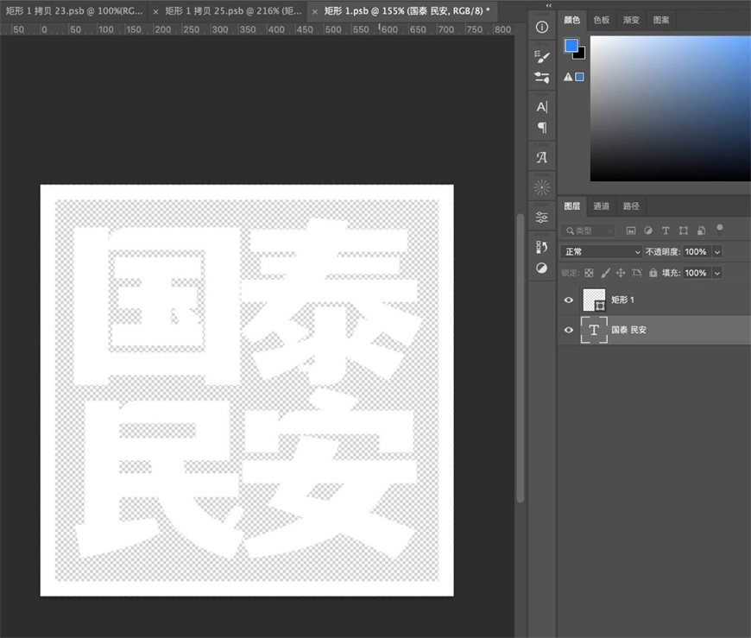Hide the 国泰 民安 text layer
The height and width of the screenshot is (638, 751).
pos(569,330)
